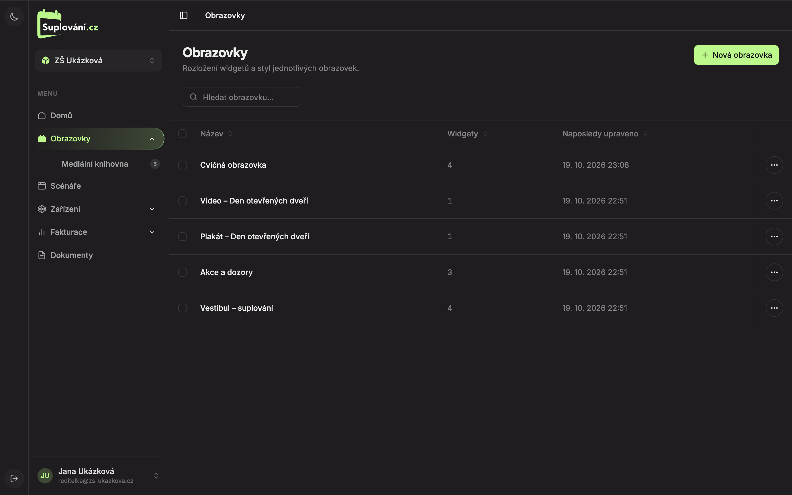792x495 pixels.
Task: Toggle dark mode moon icon
Action: coord(14,16)
